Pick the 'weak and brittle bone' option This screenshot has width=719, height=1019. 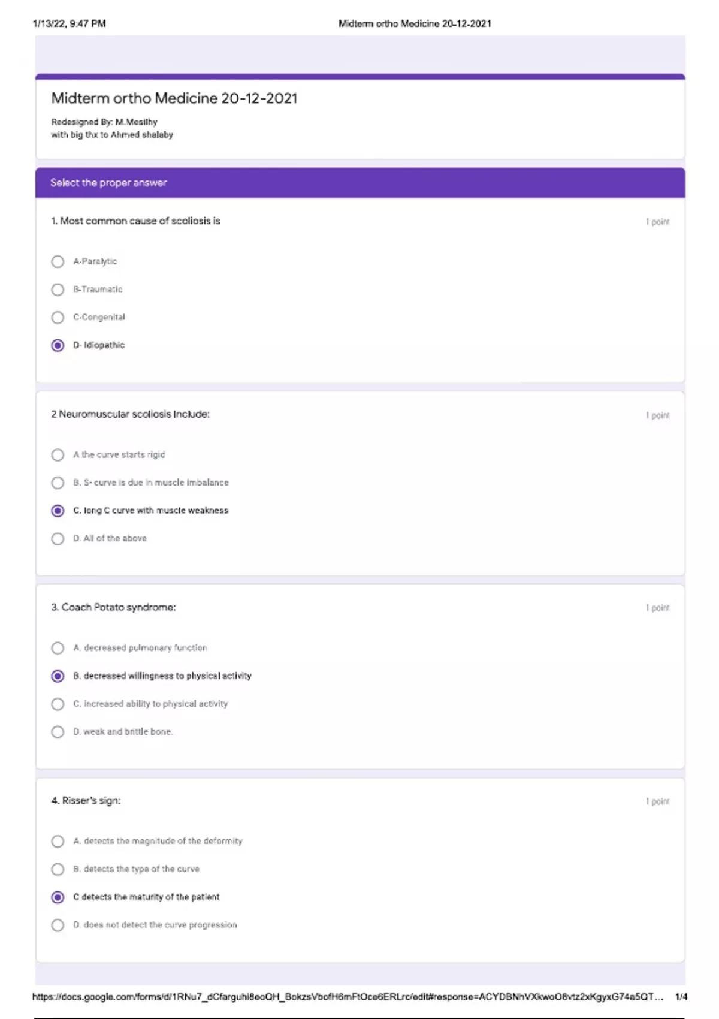pyautogui.click(x=58, y=732)
